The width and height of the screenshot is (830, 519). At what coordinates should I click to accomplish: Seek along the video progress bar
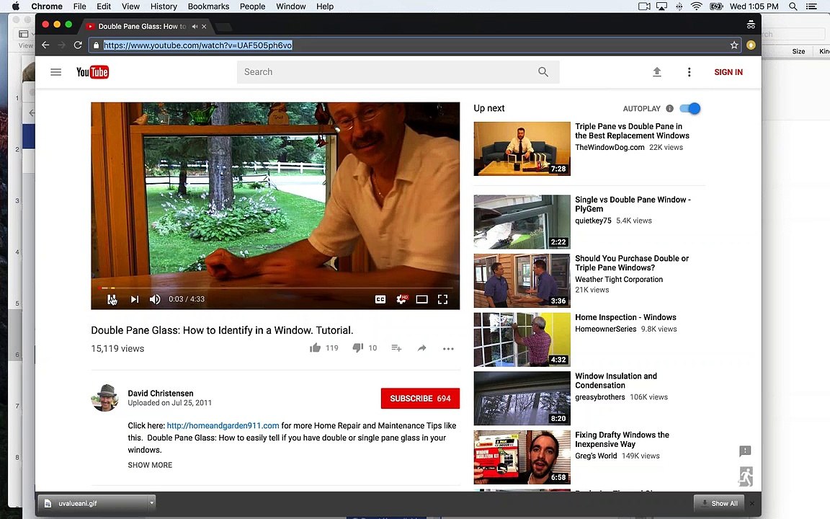coord(275,288)
